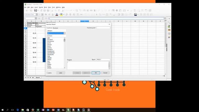Close the Function Wizard dialog with X

pos(109,24)
